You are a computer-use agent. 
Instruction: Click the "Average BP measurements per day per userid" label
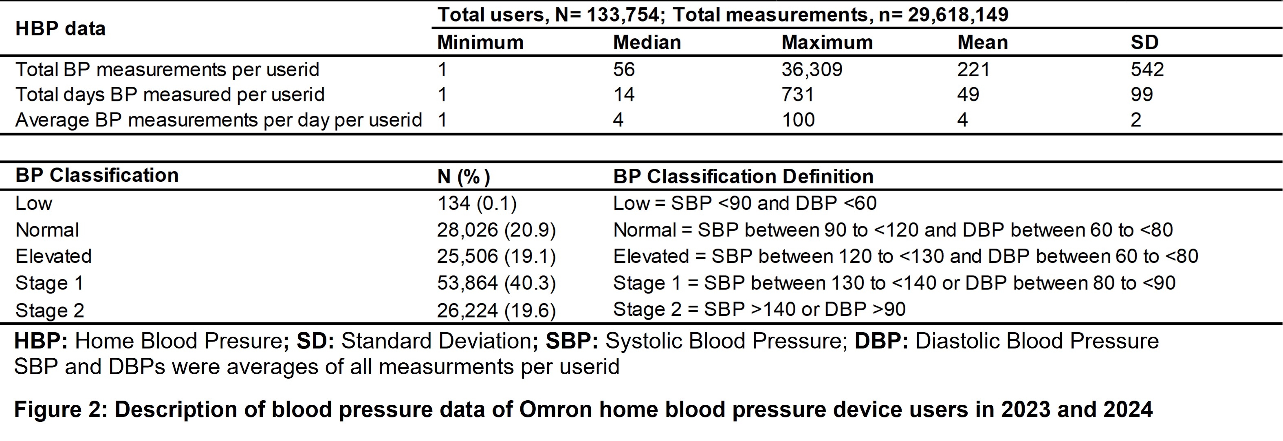[219, 120]
